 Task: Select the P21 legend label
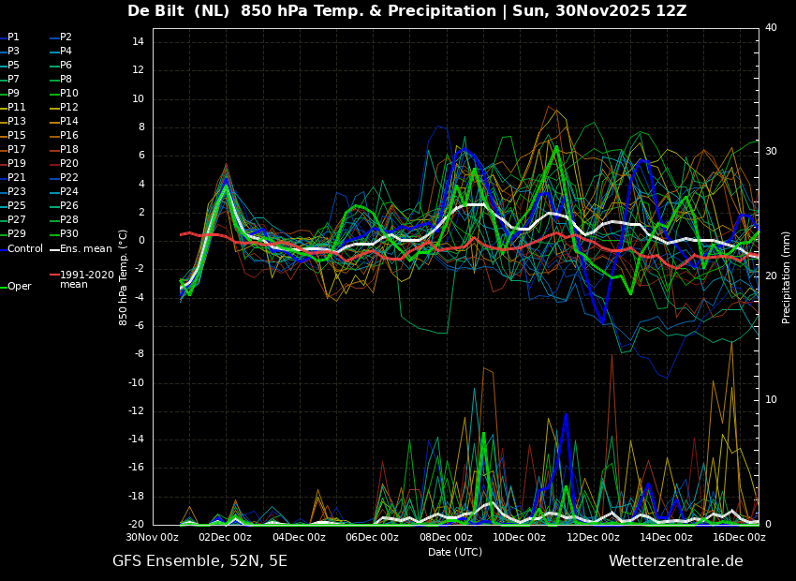coord(17,178)
